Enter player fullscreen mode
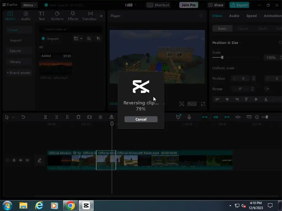The height and width of the screenshot is (211, 282). [x=203, y=104]
